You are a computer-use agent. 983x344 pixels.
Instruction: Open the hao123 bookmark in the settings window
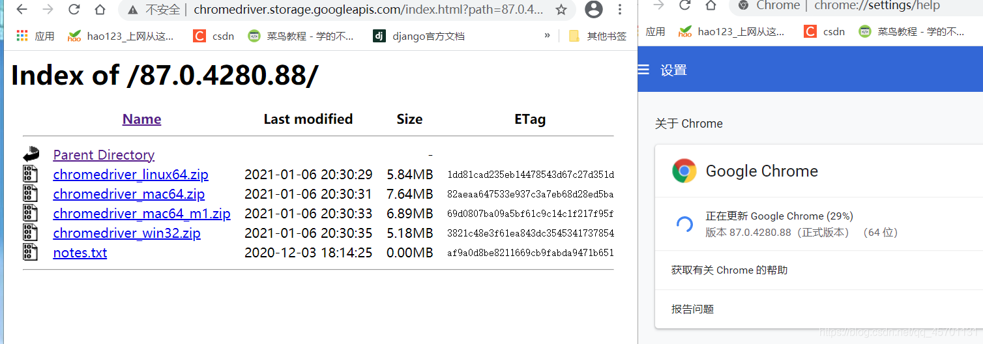tap(733, 31)
